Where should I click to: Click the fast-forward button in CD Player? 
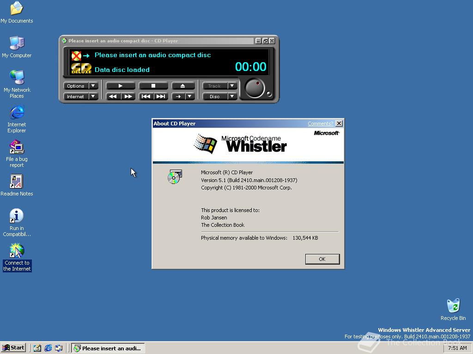[x=128, y=96]
